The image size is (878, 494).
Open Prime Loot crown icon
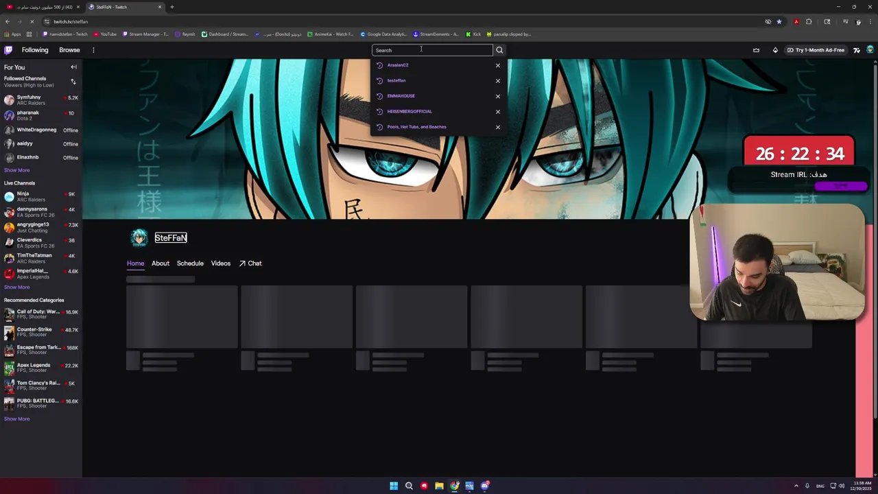(x=756, y=50)
